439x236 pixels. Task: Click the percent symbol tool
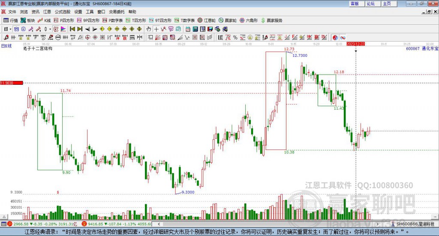235,37
